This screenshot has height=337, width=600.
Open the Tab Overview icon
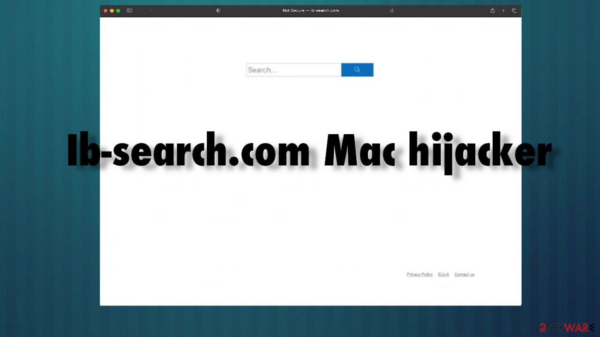(514, 10)
